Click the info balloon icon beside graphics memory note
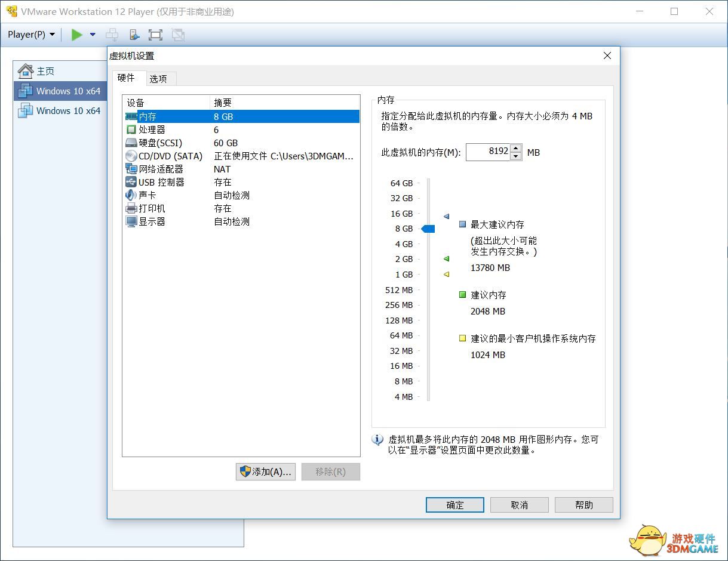728x561 pixels. (377, 440)
